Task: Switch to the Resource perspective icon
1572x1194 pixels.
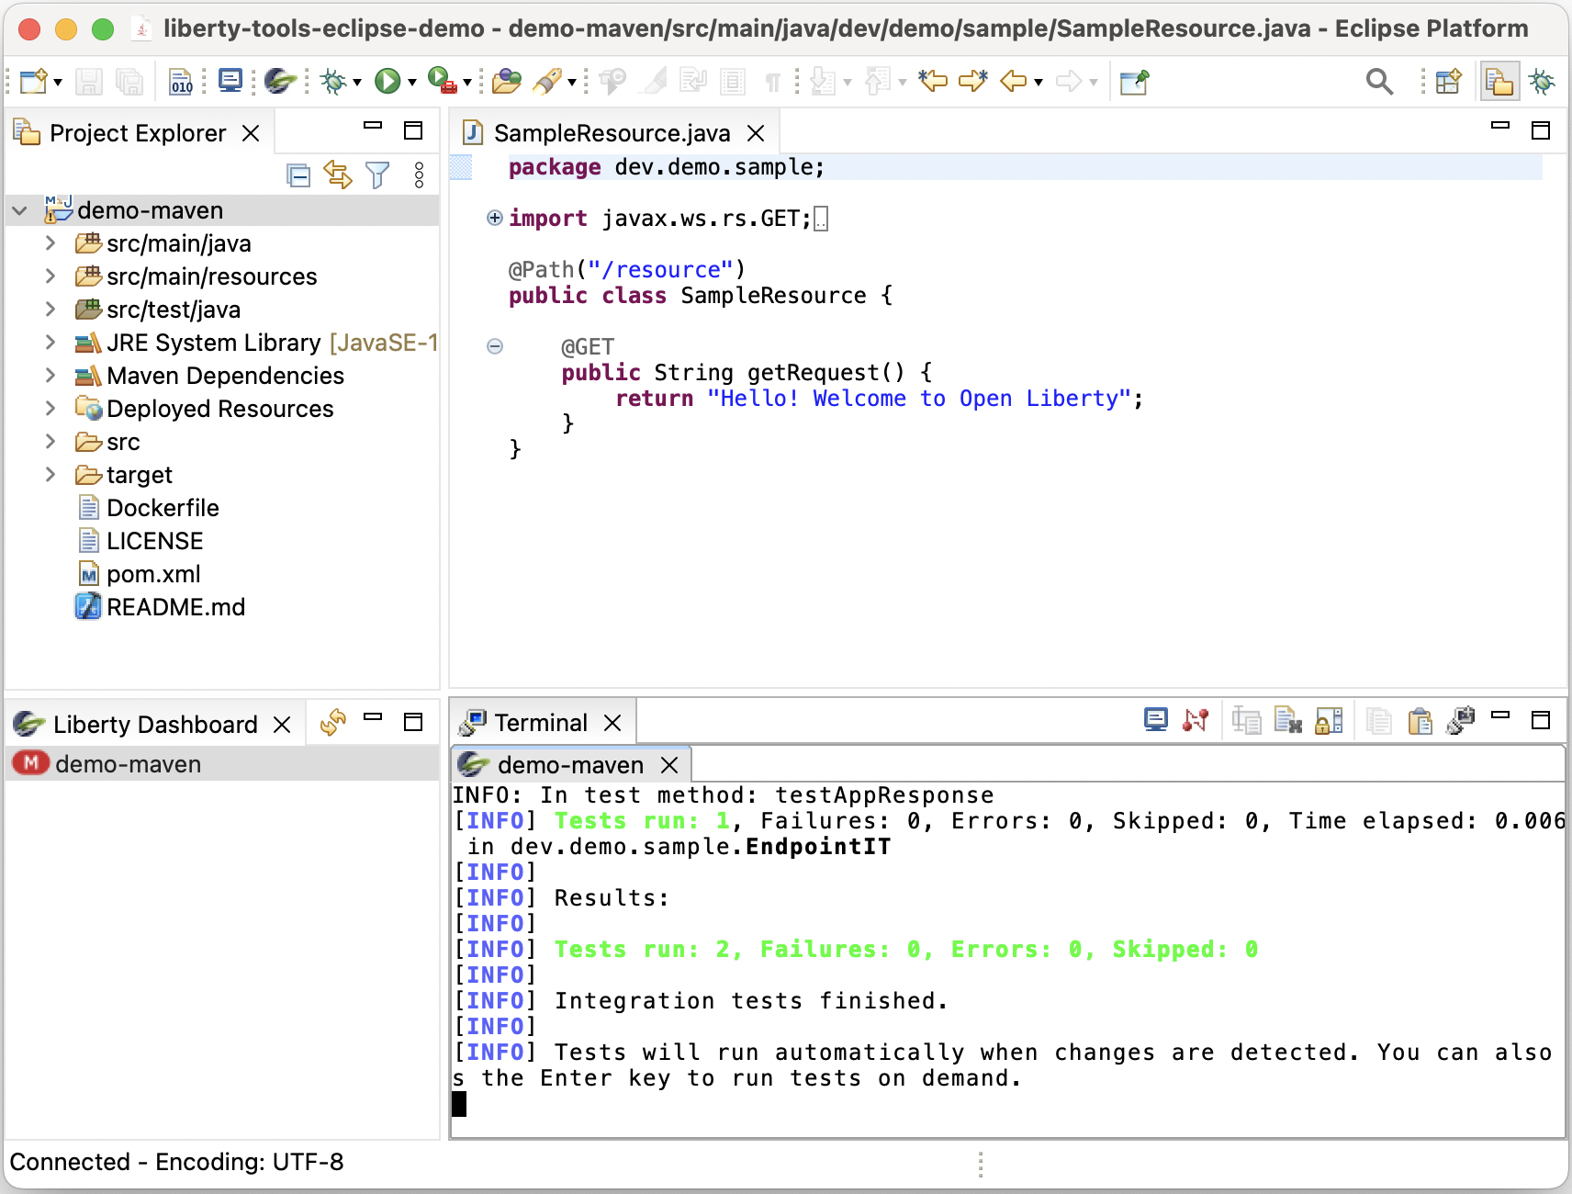Action: pyautogui.click(x=1499, y=82)
